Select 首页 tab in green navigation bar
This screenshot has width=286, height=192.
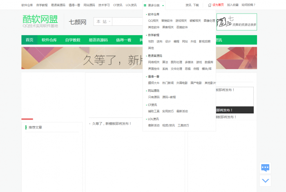click(x=29, y=40)
